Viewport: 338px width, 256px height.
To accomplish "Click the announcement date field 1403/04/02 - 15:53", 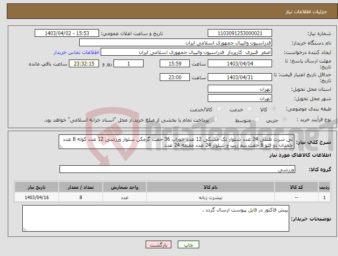I will point(67,33).
